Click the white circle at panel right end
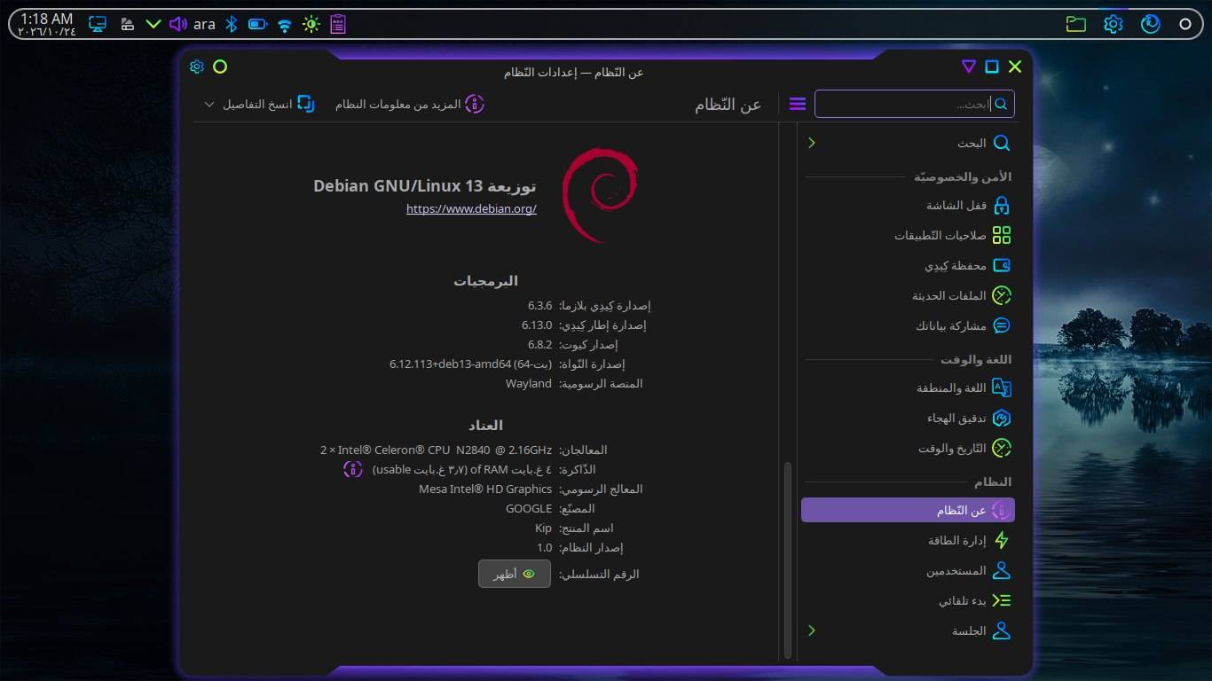 (x=1185, y=24)
